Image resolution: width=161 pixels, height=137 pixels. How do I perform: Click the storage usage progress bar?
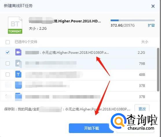coord(133,20)
